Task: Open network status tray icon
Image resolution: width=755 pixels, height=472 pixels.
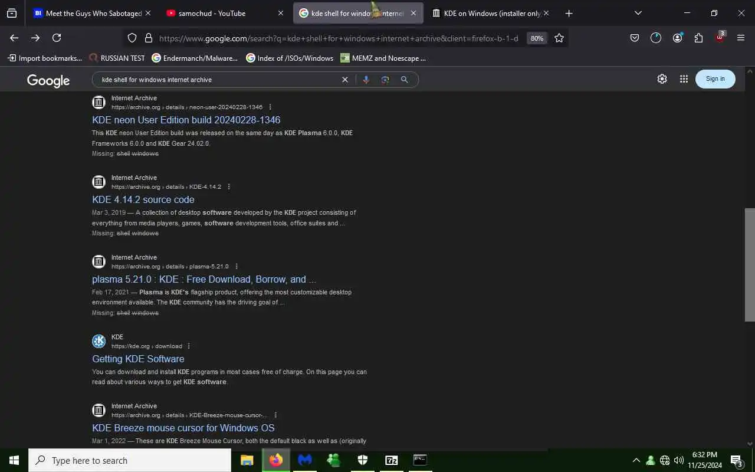Action: click(x=665, y=460)
